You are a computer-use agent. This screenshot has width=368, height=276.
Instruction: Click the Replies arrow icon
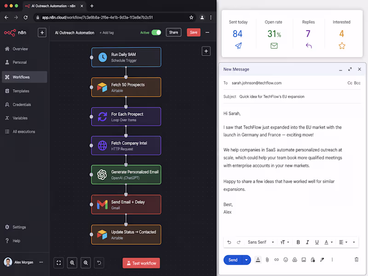click(x=309, y=46)
